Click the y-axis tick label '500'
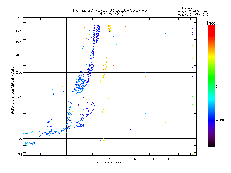The image size is (231, 173). coord(19,42)
